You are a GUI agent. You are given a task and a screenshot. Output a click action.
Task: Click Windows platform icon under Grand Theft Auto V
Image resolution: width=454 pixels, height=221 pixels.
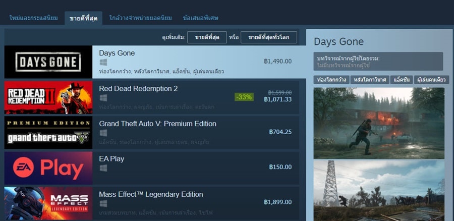pos(103,133)
